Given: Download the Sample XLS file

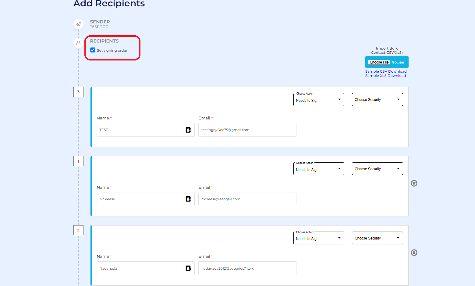Looking at the screenshot, I should point(385,76).
